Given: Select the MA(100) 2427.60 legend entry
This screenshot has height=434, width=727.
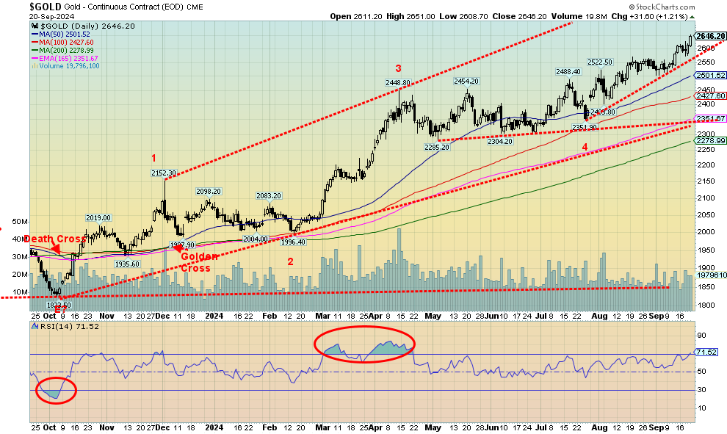Looking at the screenshot, I should 62,42.
